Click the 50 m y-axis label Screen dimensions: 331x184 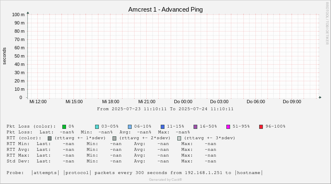(x=20, y=56)
